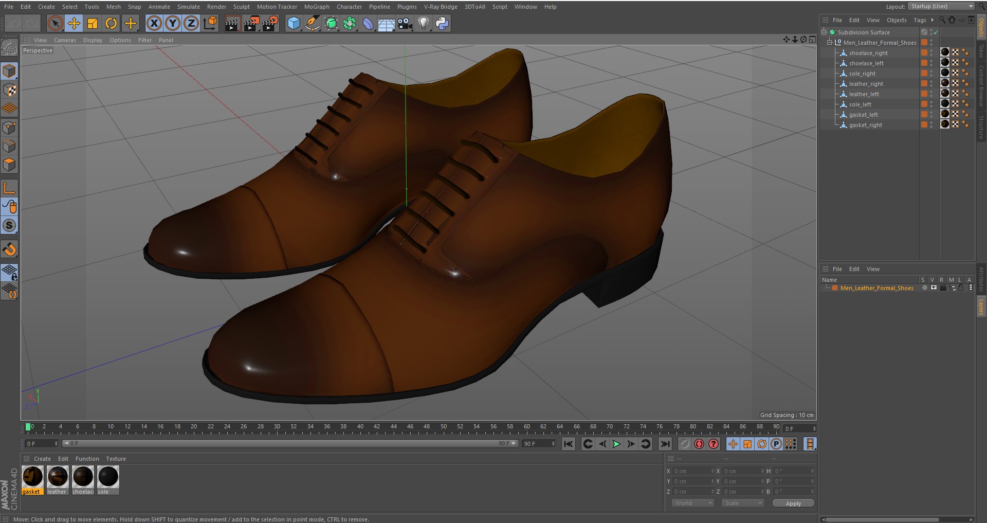Open the render settings
The height and width of the screenshot is (523, 987).
(270, 23)
